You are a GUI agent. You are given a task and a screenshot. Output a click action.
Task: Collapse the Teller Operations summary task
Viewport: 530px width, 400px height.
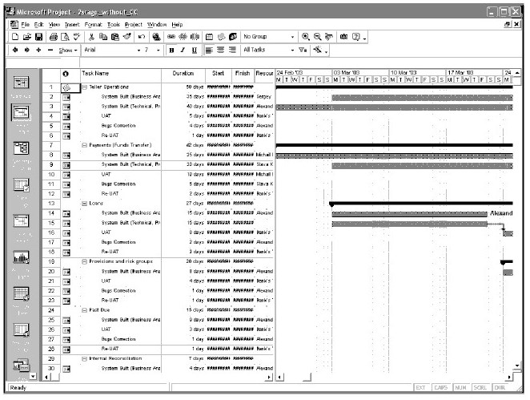click(85, 87)
